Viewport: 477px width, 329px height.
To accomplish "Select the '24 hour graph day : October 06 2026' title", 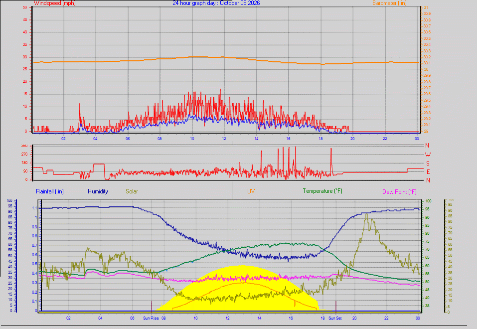I will pyautogui.click(x=216, y=3).
